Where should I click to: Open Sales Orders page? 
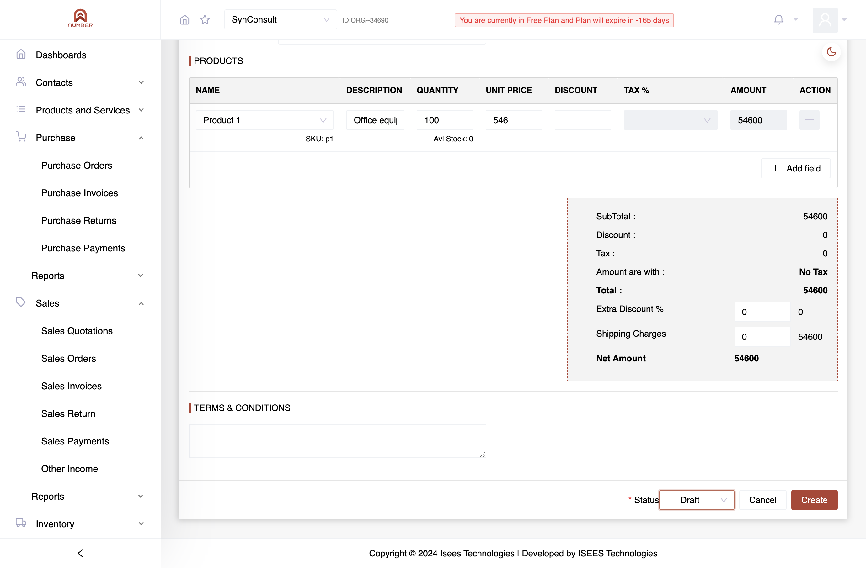coord(68,358)
